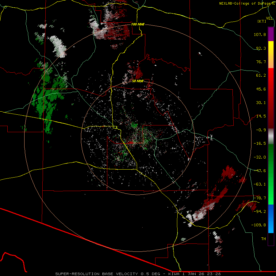Viewport: 276px width, 276px height.
Task: Select the purple segment of the velocity color bar
Action: pyautogui.click(x=271, y=34)
